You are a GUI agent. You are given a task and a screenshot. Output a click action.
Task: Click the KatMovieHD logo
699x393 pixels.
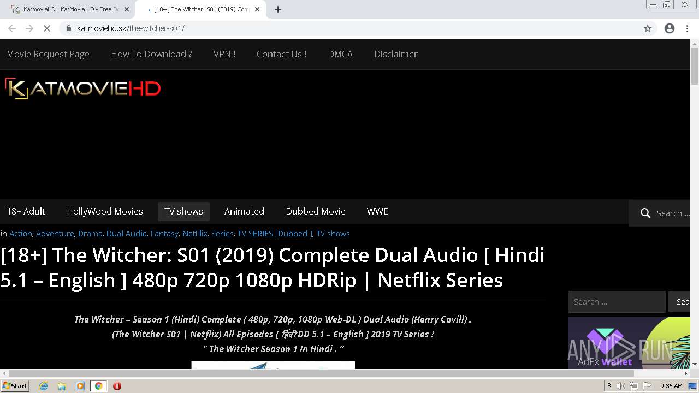[x=83, y=89]
